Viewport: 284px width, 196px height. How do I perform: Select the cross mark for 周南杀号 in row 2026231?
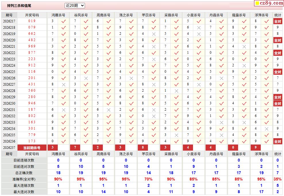click(109, 110)
